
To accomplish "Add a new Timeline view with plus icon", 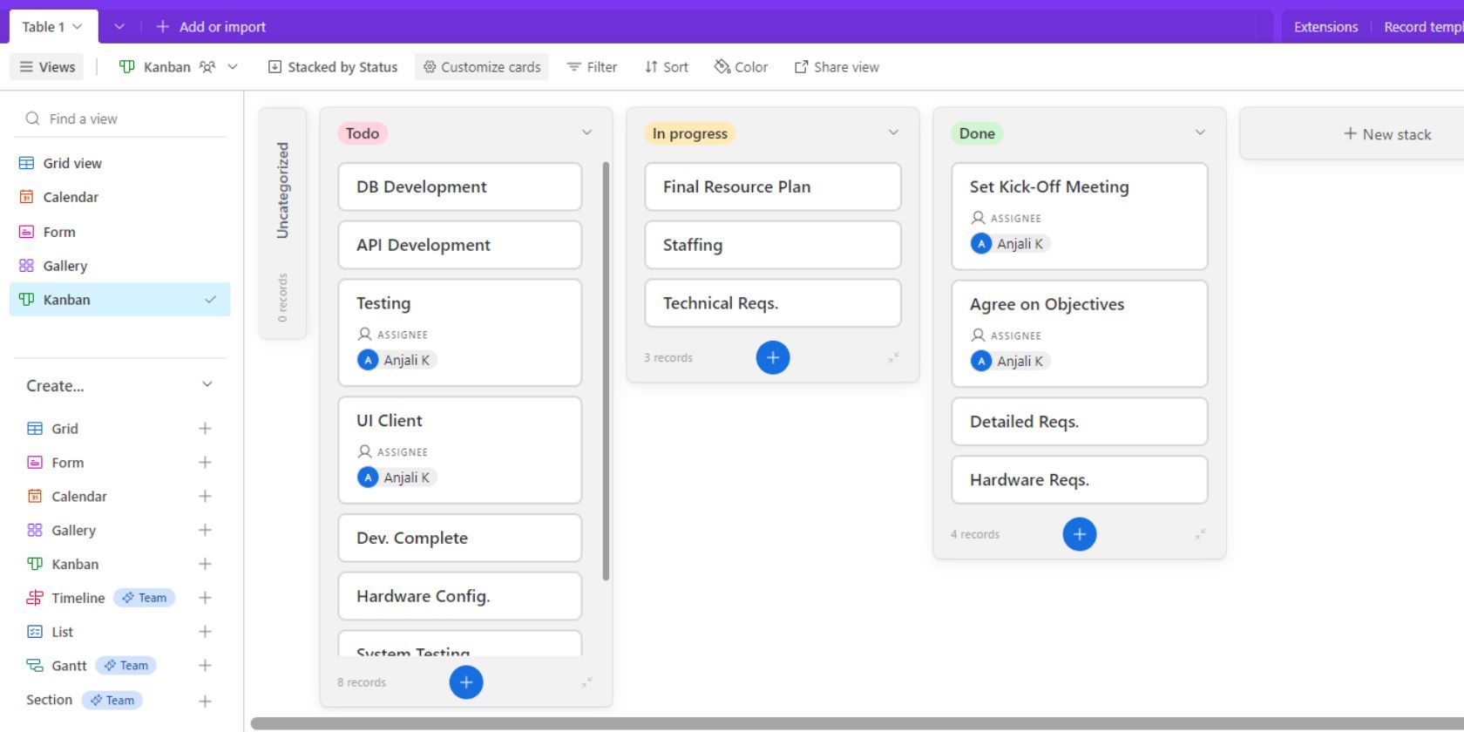I will 205,598.
